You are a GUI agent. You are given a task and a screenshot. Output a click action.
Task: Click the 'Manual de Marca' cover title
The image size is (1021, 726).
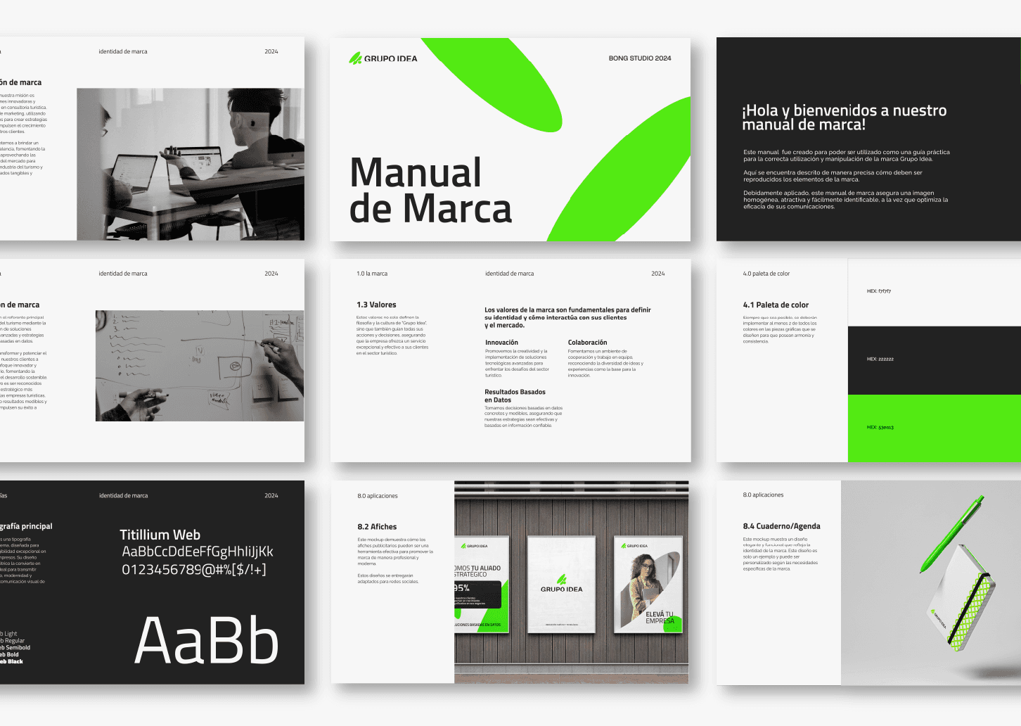point(430,191)
